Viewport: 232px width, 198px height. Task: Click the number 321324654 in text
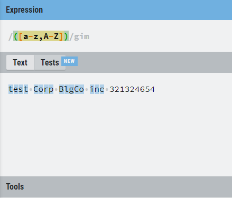(132, 89)
